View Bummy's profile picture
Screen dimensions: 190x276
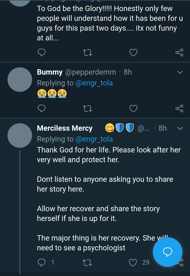[x=20, y=79]
